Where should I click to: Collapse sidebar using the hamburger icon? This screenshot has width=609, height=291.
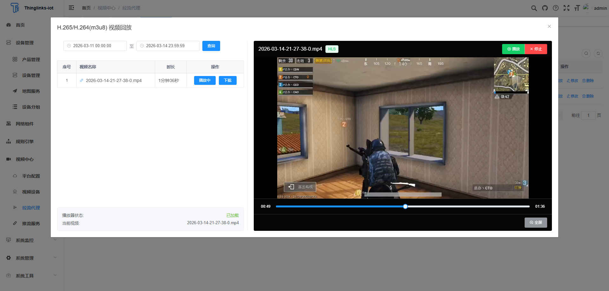(x=71, y=8)
